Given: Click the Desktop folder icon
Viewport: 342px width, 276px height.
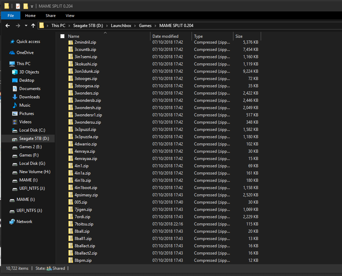Looking at the screenshot, I should coord(15,80).
